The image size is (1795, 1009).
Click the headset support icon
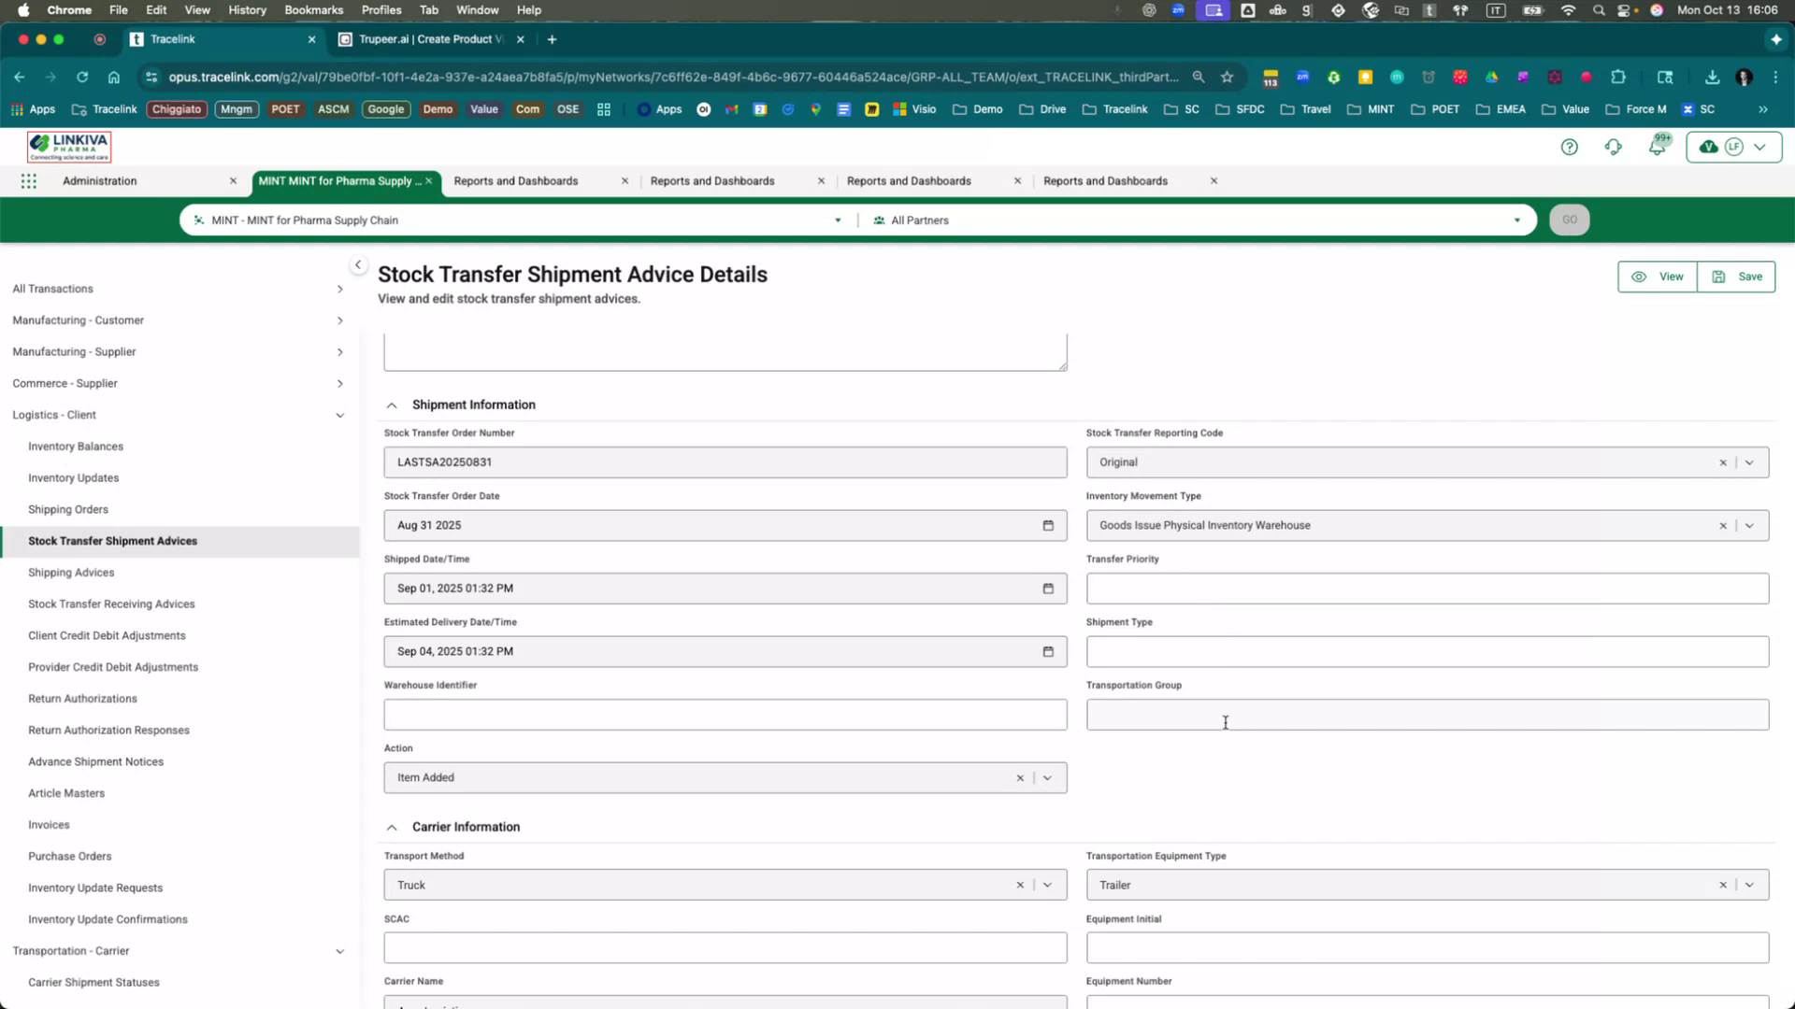[1614, 147]
